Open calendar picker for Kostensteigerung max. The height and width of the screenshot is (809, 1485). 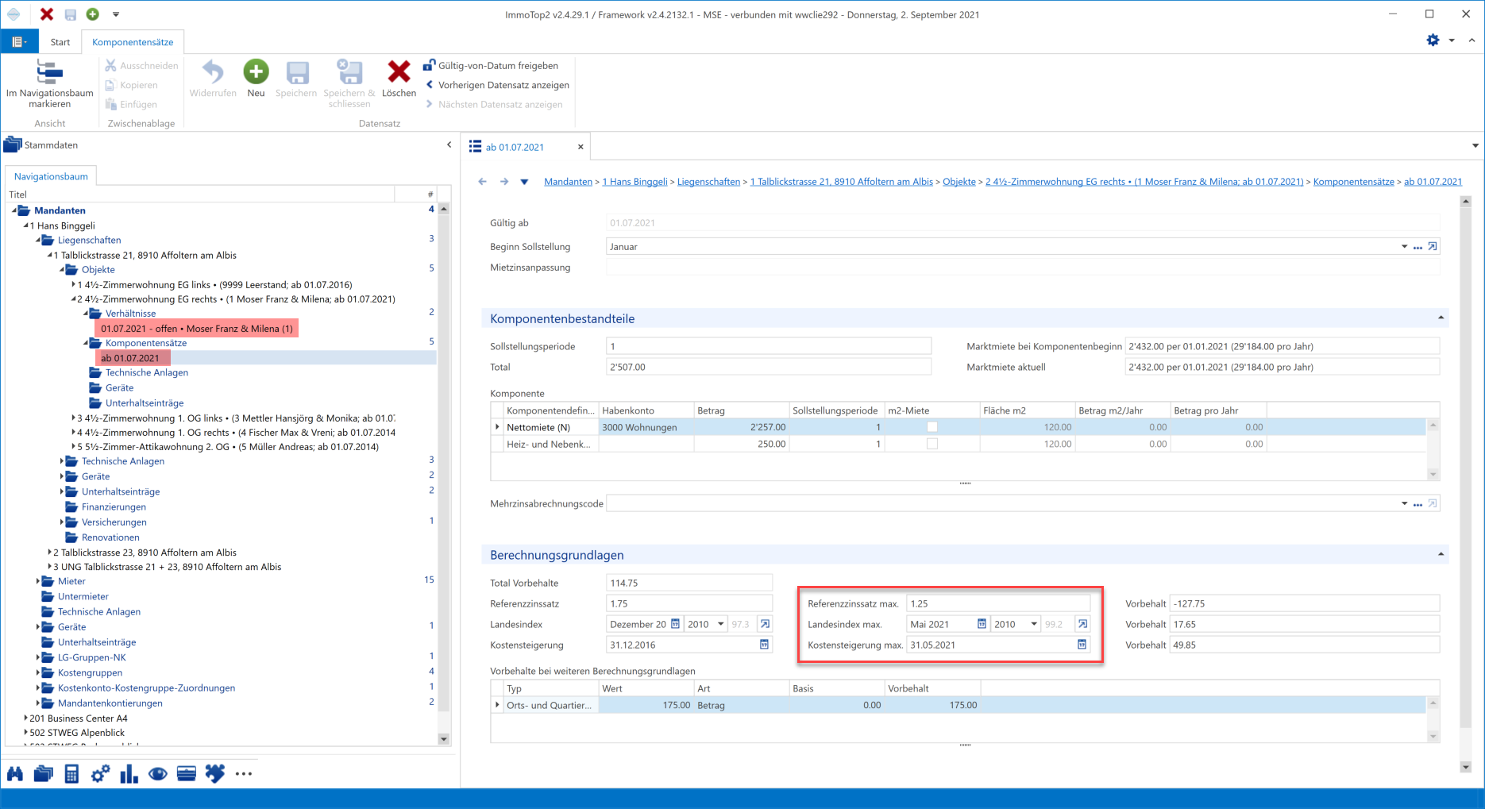tap(1082, 645)
